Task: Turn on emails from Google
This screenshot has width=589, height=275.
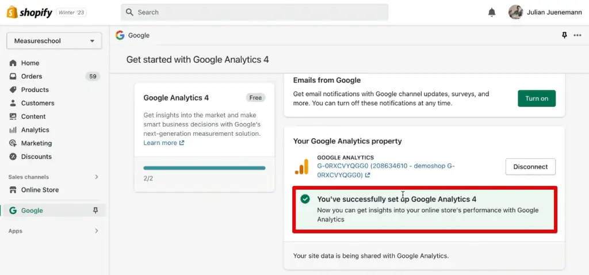Action: (536, 98)
